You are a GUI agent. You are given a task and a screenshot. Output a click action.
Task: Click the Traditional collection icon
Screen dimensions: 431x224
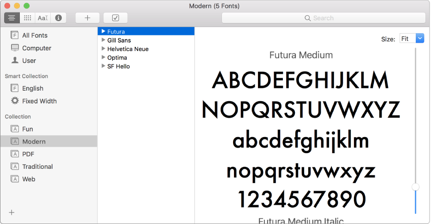point(15,166)
